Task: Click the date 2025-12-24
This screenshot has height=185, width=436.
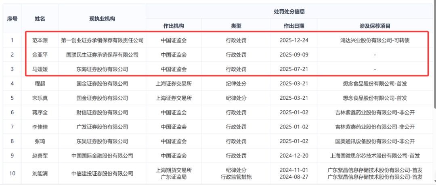Action: point(294,40)
